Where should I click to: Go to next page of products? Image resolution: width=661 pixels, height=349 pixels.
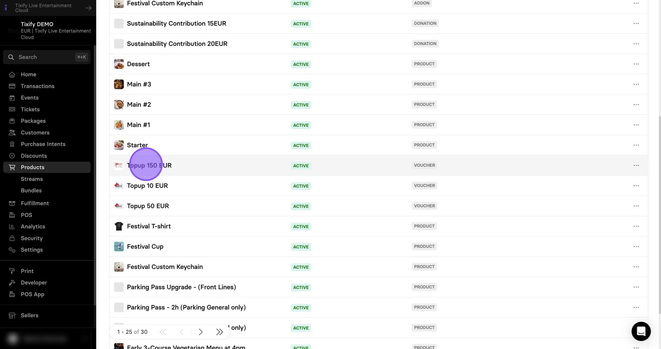pos(200,332)
